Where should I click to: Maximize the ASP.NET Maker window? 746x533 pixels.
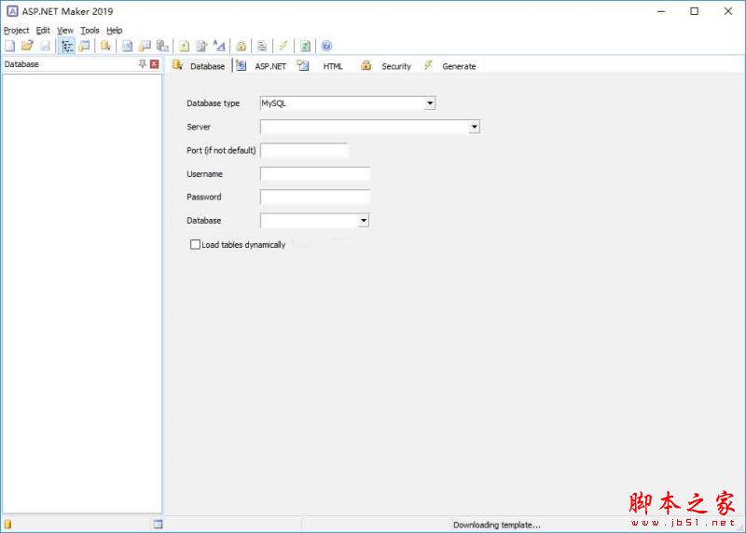pos(694,11)
